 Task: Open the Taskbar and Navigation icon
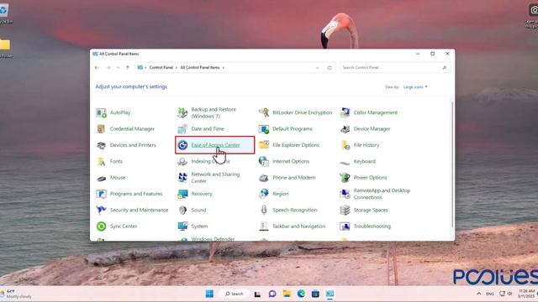[264, 226]
